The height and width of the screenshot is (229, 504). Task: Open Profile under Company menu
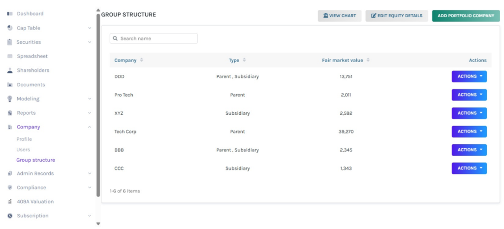pos(24,139)
